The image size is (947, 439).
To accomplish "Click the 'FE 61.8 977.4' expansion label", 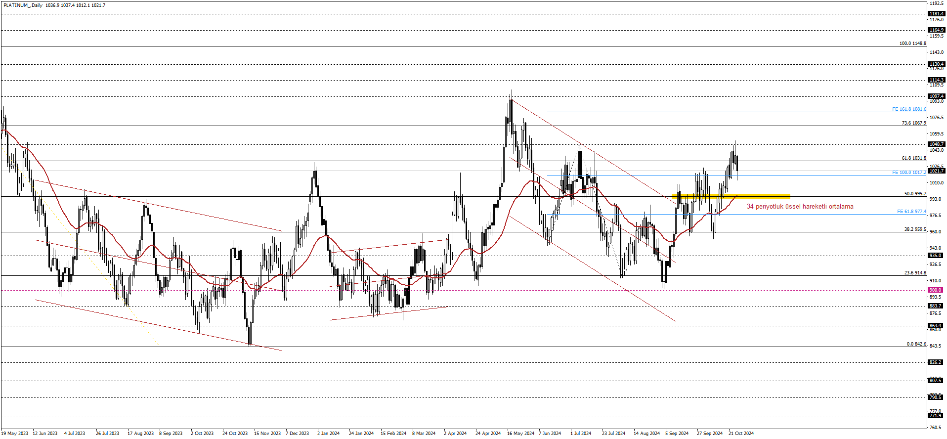I will click(x=911, y=212).
